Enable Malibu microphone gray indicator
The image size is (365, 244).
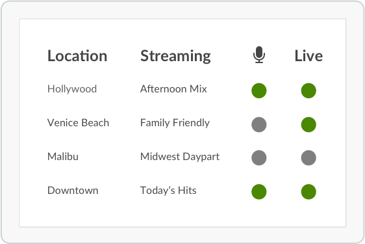[259, 157]
